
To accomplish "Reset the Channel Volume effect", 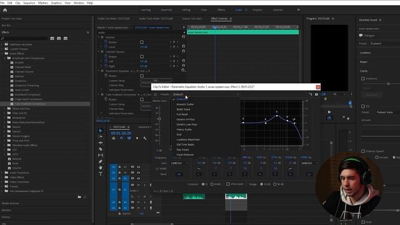I will click(x=183, y=51).
